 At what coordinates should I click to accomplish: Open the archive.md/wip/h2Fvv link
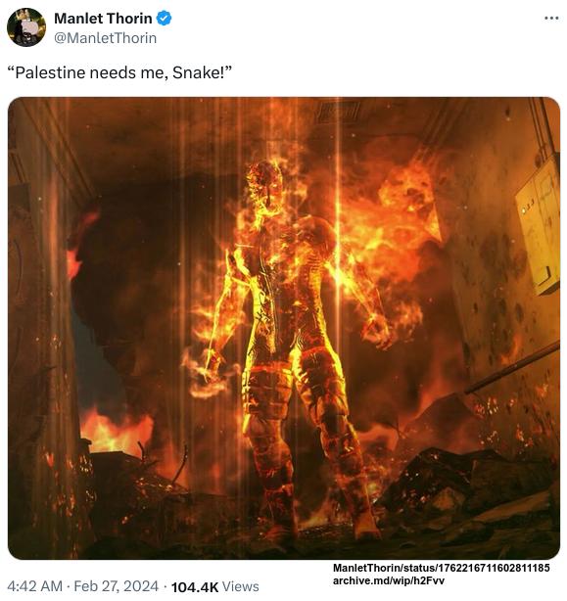pos(389,580)
